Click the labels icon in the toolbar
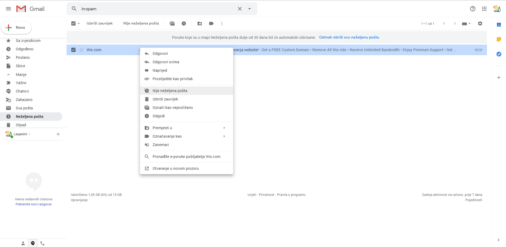The height and width of the screenshot is (247, 506). coord(211,23)
